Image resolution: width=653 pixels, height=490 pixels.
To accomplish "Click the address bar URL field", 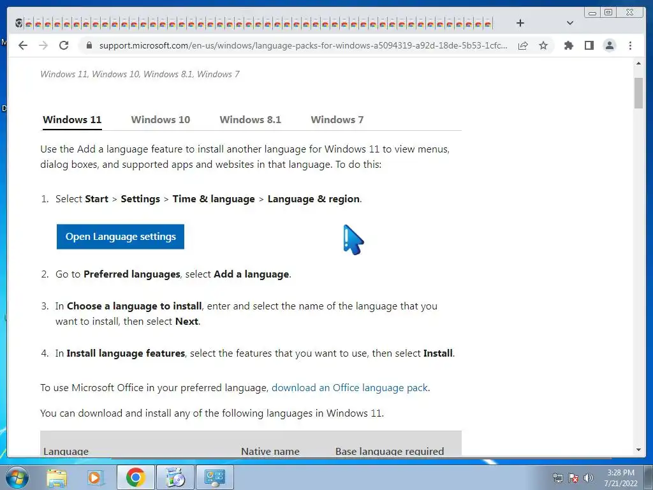I will coord(303,45).
